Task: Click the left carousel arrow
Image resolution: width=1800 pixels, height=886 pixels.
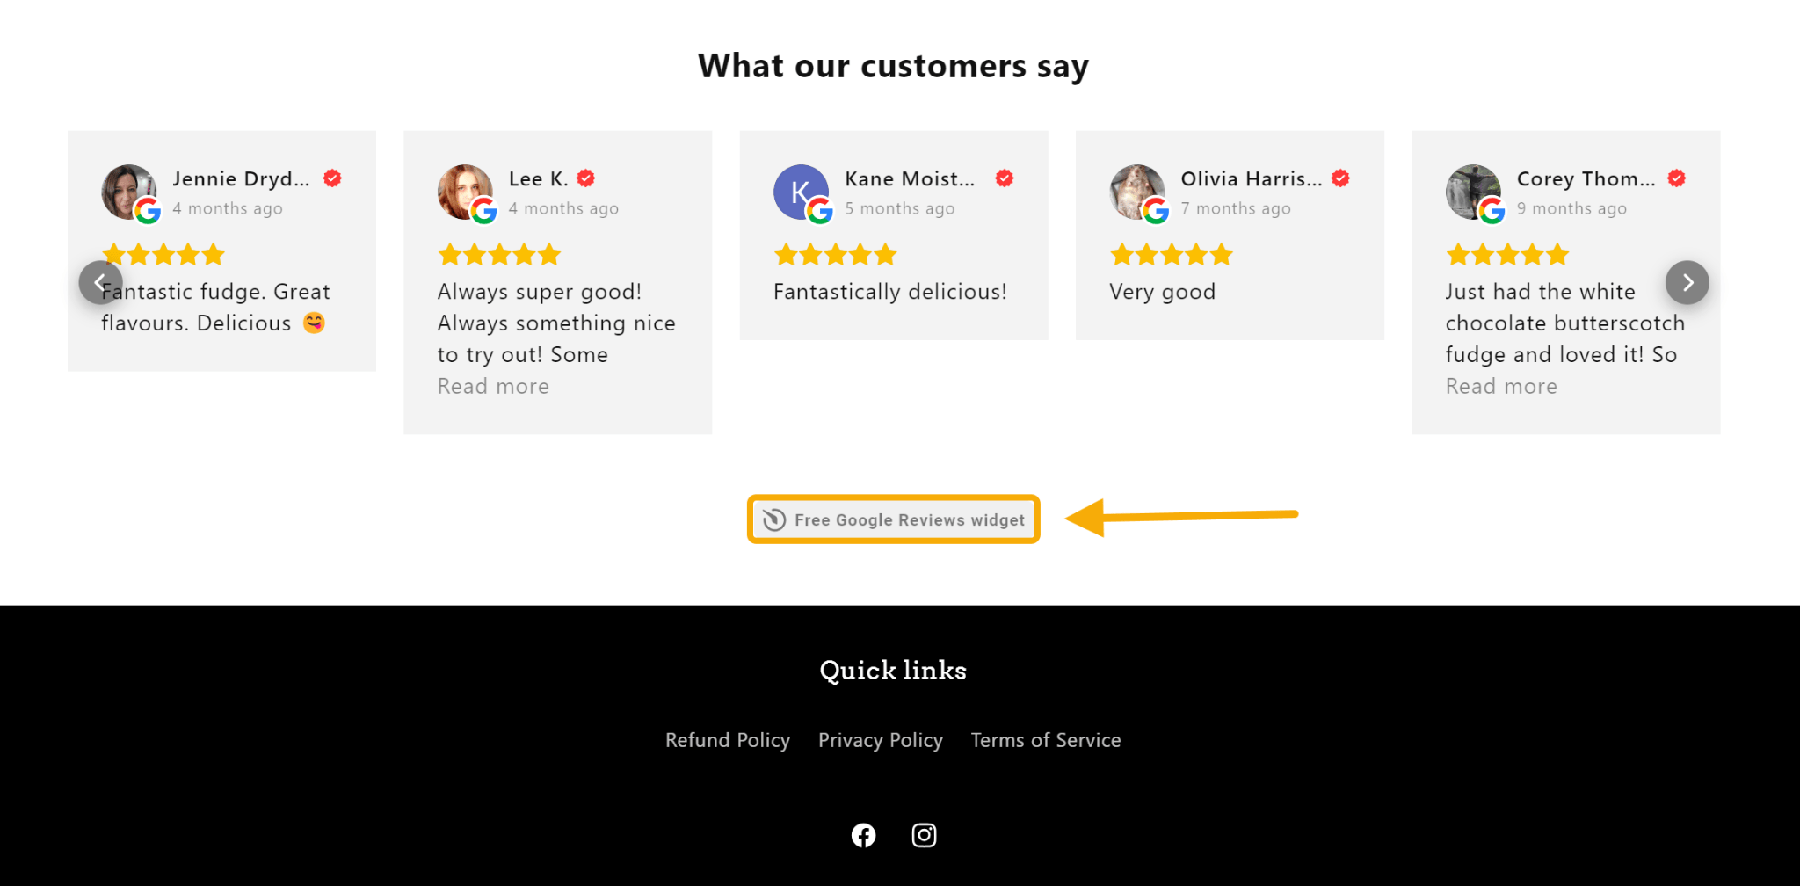Action: 102,282
